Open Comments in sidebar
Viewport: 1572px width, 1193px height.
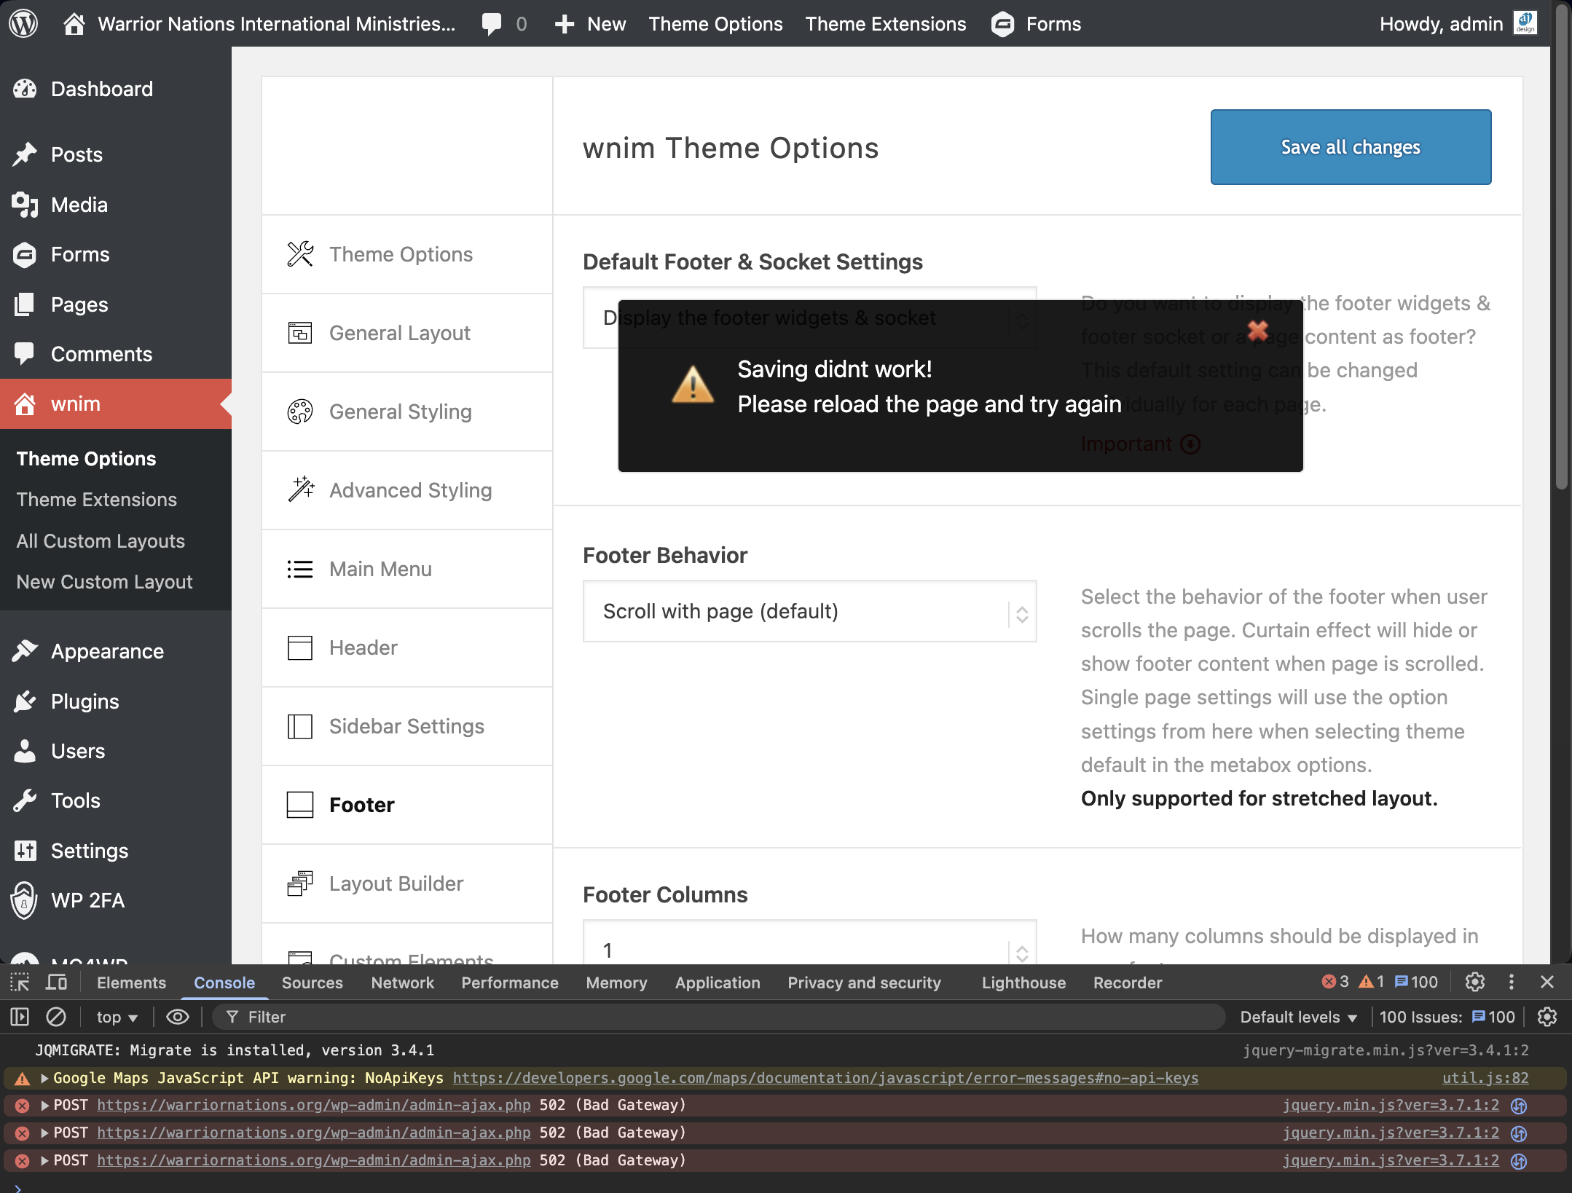click(x=101, y=354)
